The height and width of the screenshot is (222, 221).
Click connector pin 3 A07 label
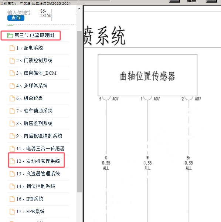(x=108, y=99)
